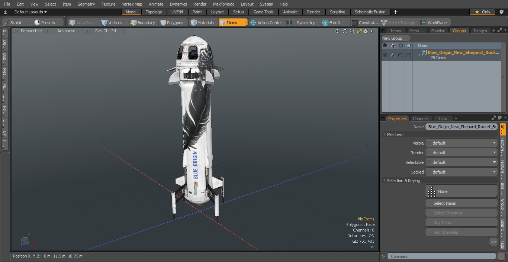Click the New Tab plus icon in layout bar
The width and height of the screenshot is (508, 262).
[395, 12]
